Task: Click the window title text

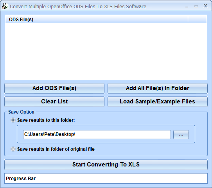Action: pos(78,7)
